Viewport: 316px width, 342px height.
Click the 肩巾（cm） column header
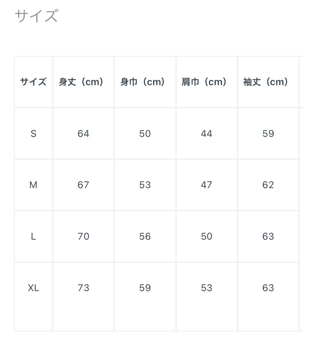point(204,82)
